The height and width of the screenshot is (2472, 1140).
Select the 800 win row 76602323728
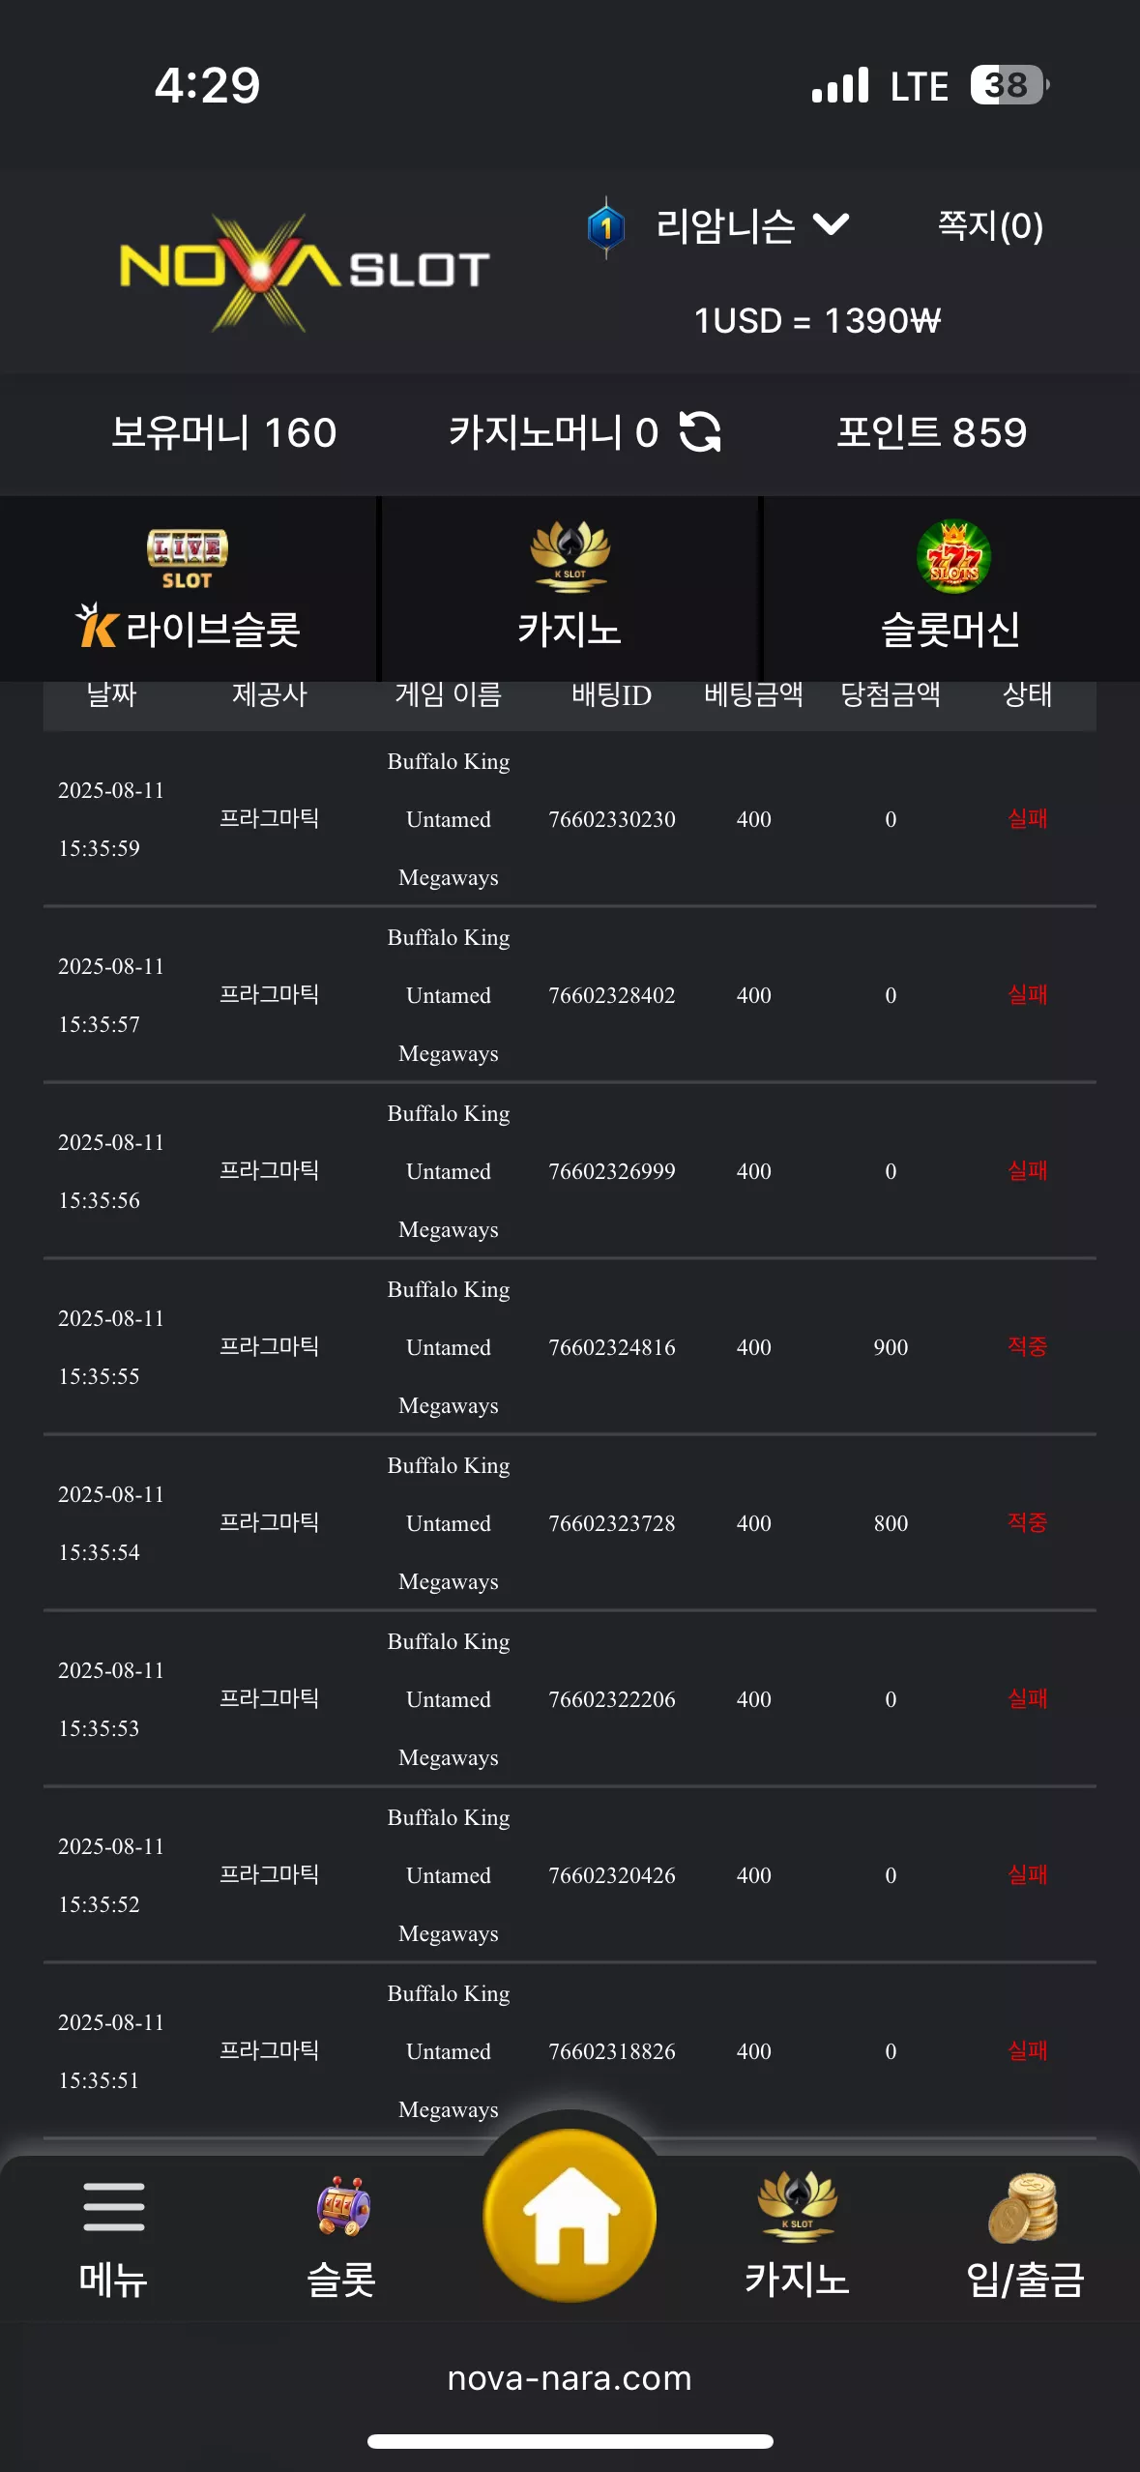(570, 1522)
